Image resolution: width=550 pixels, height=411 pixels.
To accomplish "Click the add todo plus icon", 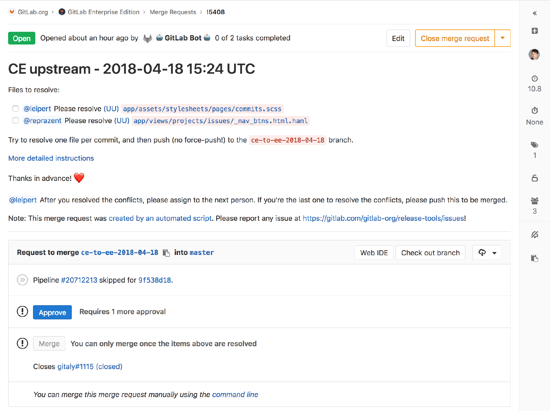I will click(535, 31).
